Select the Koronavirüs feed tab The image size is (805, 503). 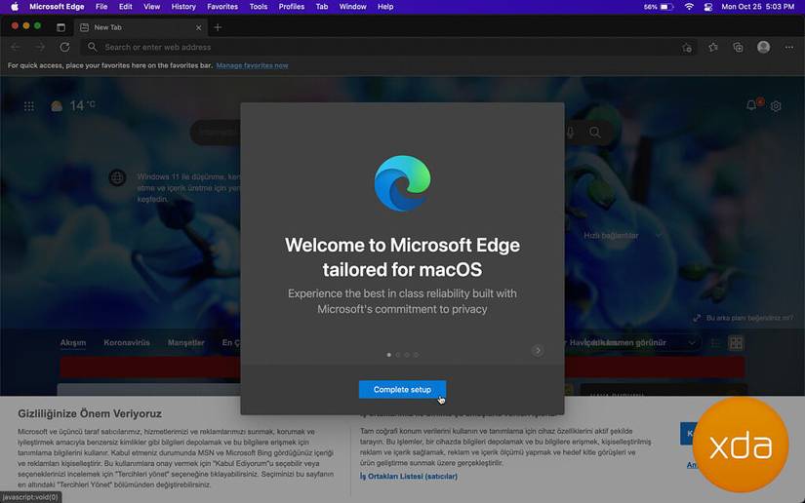pos(127,342)
